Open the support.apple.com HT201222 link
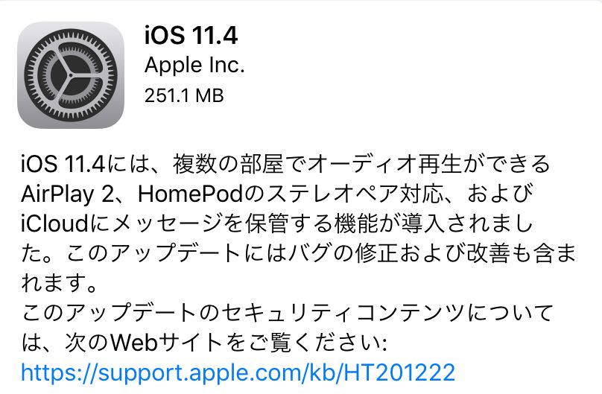 (238, 372)
